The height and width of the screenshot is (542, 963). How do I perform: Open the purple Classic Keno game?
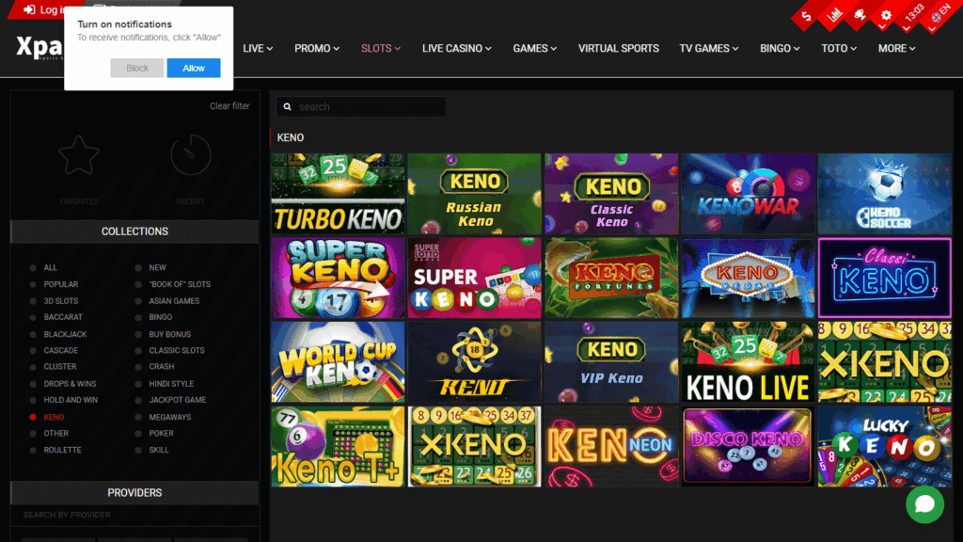coord(611,194)
